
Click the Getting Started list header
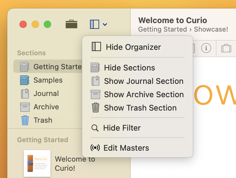pyautogui.click(x=43, y=140)
